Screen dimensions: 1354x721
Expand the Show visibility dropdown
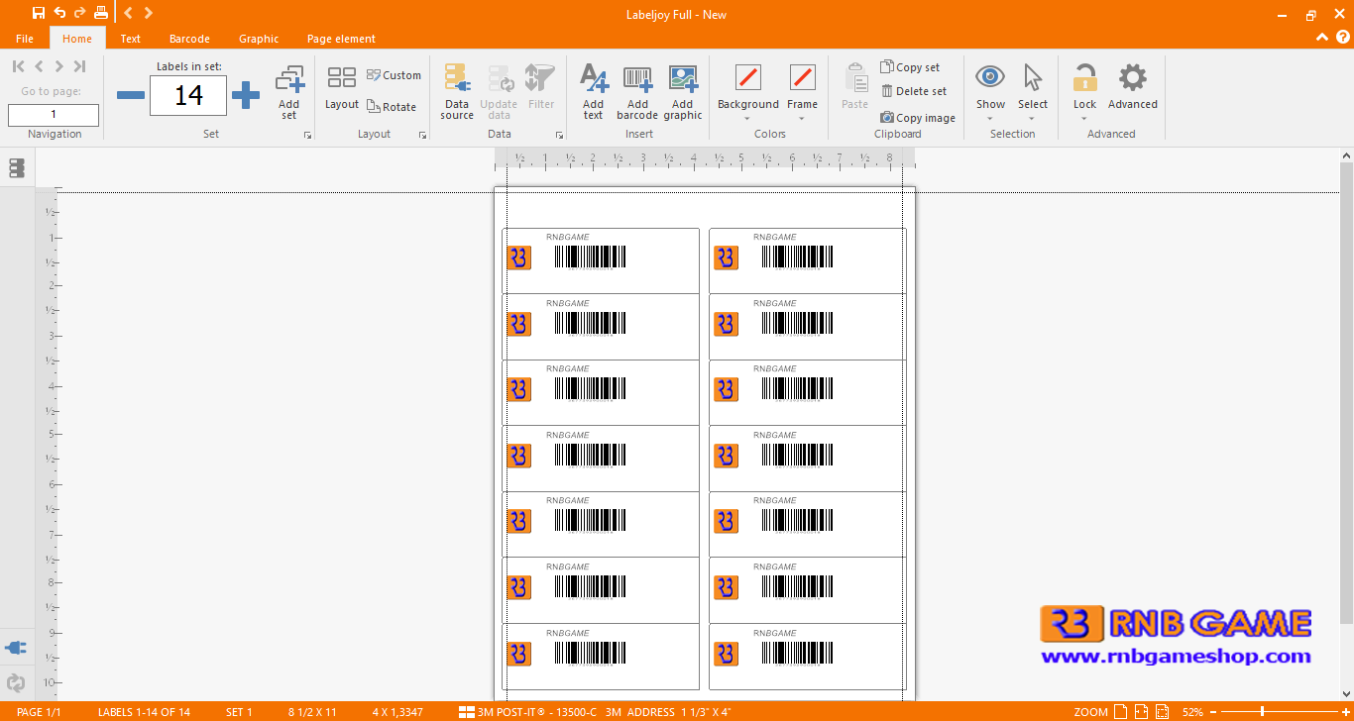(x=990, y=119)
